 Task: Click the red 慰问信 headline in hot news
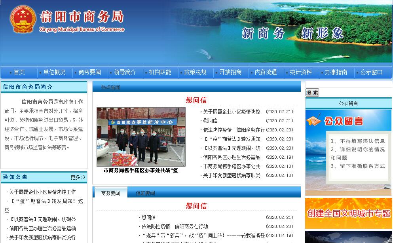[196, 100]
